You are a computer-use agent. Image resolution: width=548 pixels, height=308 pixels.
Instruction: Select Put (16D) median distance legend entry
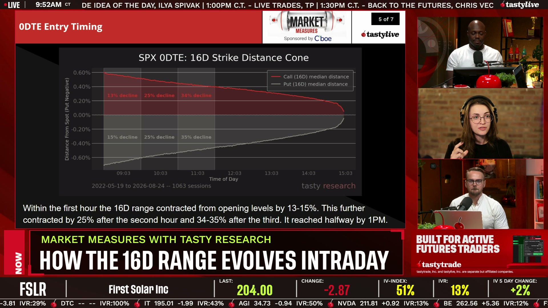[309, 84]
